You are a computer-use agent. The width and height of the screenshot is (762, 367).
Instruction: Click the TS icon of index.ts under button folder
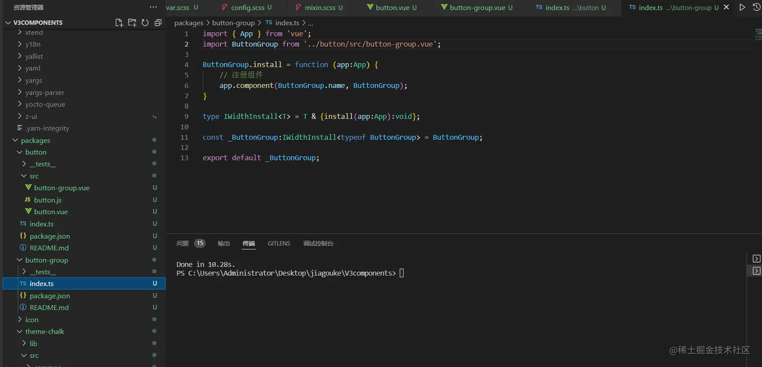click(23, 223)
